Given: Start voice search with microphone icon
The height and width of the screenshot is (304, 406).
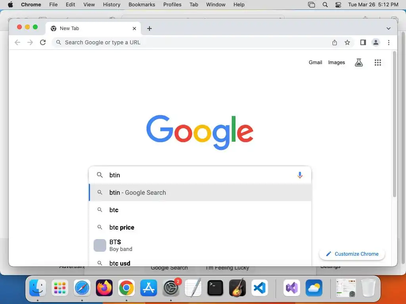Looking at the screenshot, I should pyautogui.click(x=300, y=175).
